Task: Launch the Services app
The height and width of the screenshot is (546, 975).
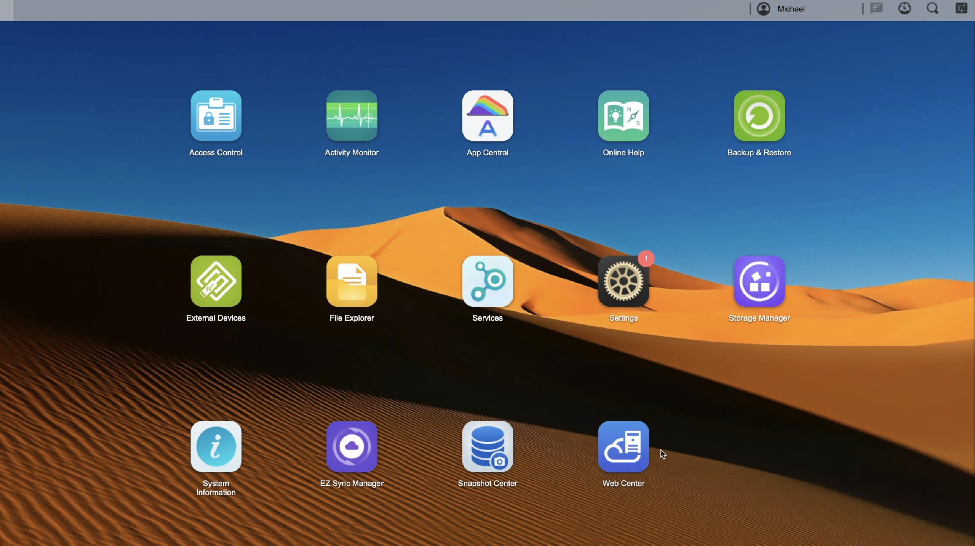Action: [x=487, y=281]
